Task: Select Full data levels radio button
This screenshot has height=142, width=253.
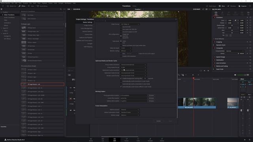Action: pos(121,43)
